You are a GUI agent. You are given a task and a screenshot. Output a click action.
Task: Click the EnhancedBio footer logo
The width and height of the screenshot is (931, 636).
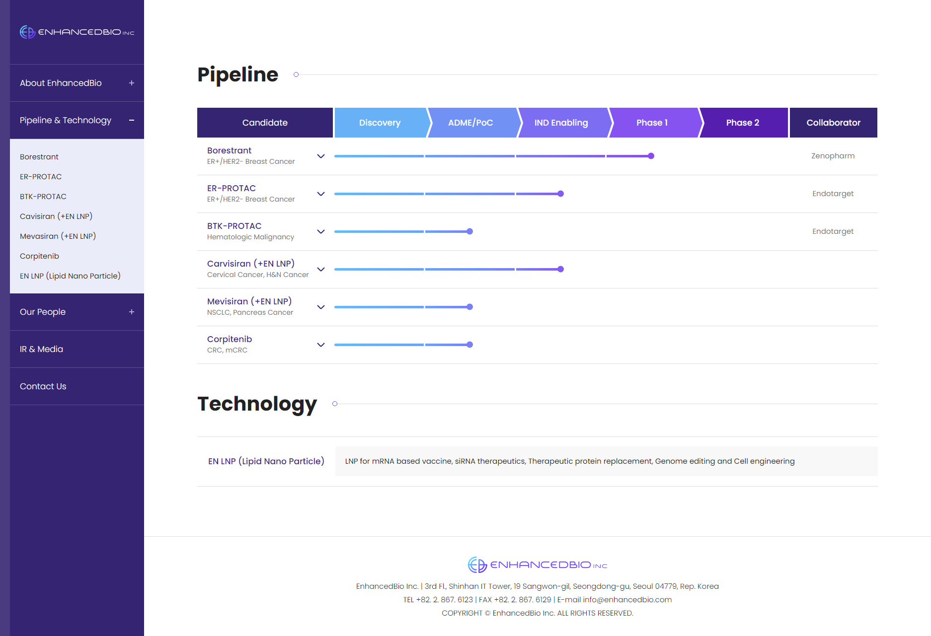pyautogui.click(x=538, y=565)
